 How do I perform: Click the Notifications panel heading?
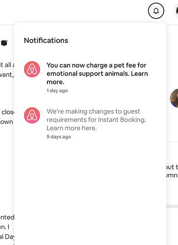[x=46, y=40]
